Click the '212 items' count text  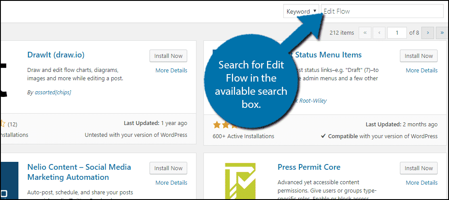coord(342,32)
